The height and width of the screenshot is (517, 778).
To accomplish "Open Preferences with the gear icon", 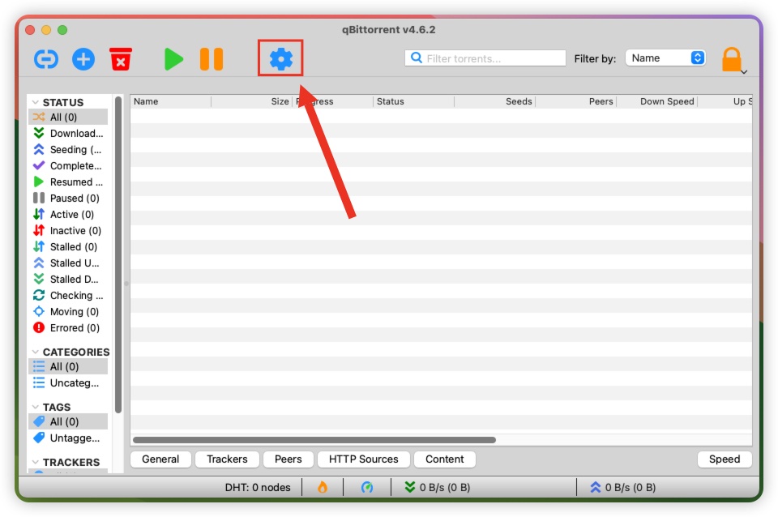I will coord(281,59).
